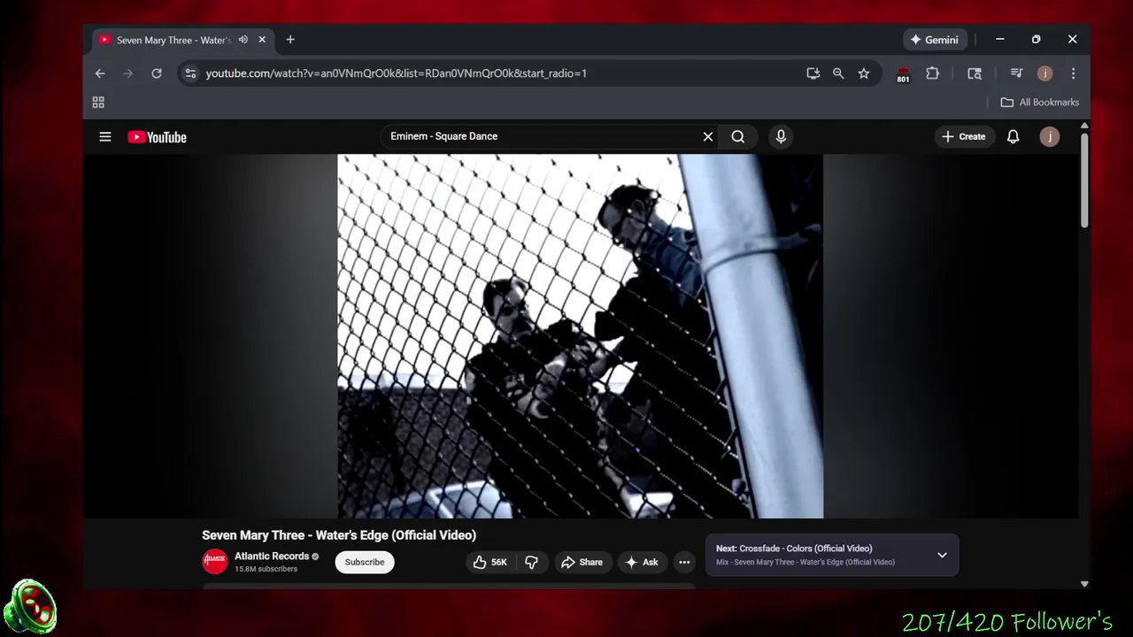Click the green icon in bottom-left corner
The width and height of the screenshot is (1133, 637).
tap(30, 608)
